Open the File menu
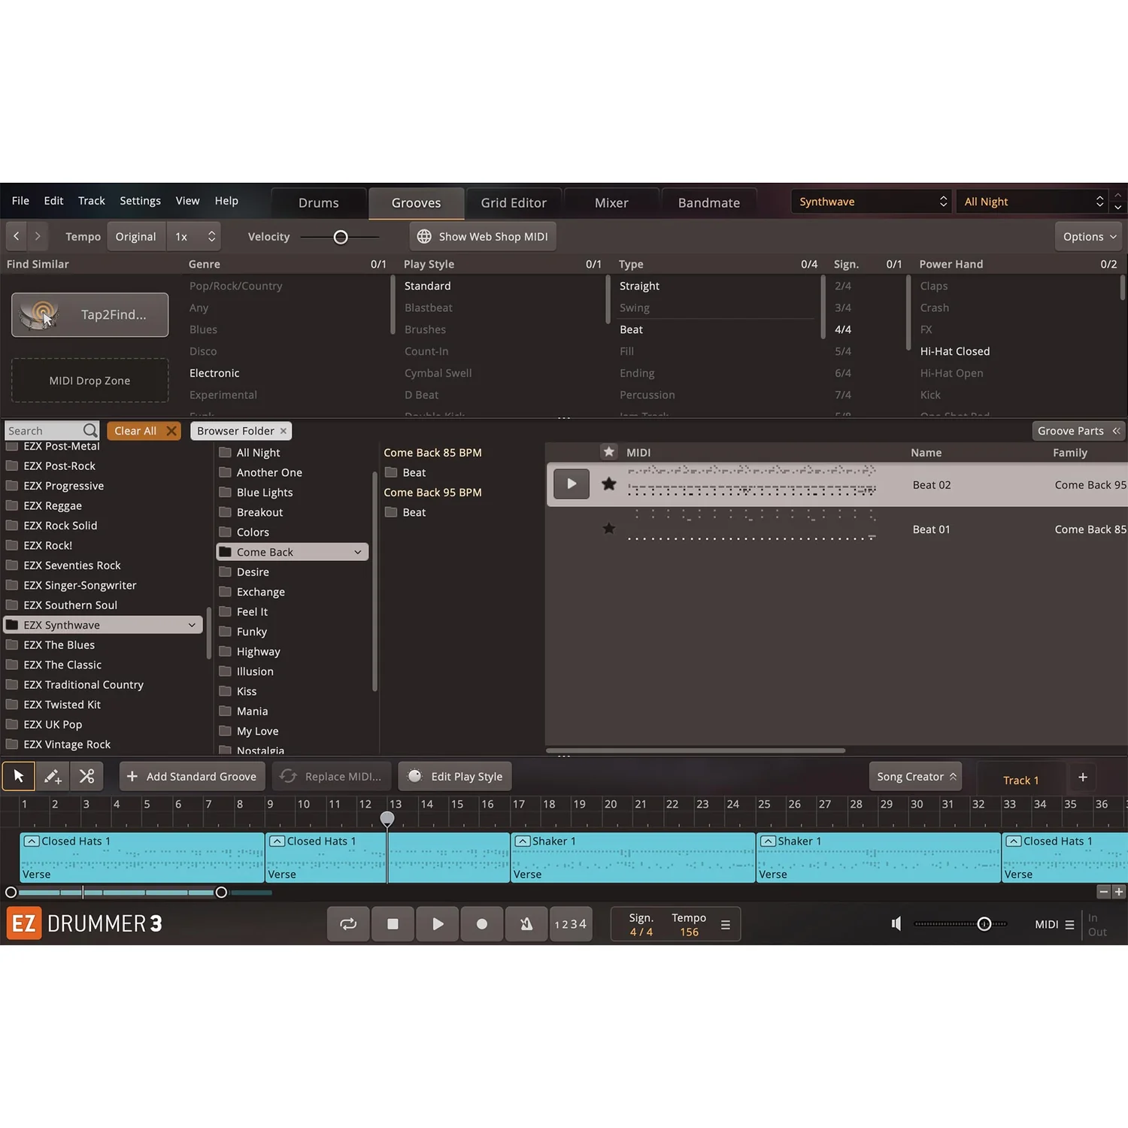This screenshot has width=1128, height=1128. pos(20,201)
